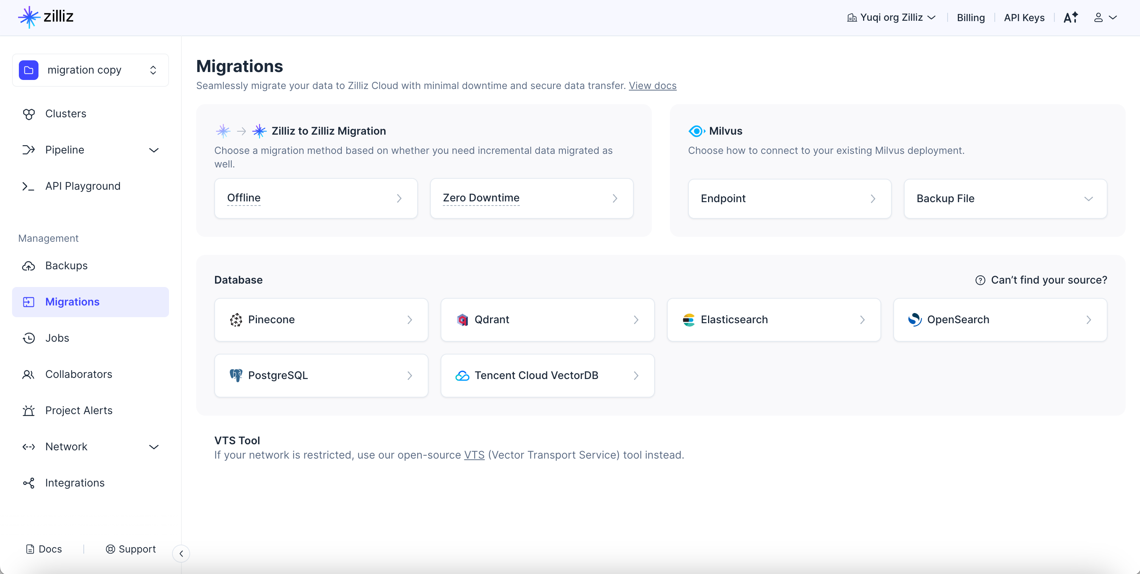Viewport: 1140px width, 574px height.
Task: Open the View docs link
Action: pyautogui.click(x=652, y=86)
